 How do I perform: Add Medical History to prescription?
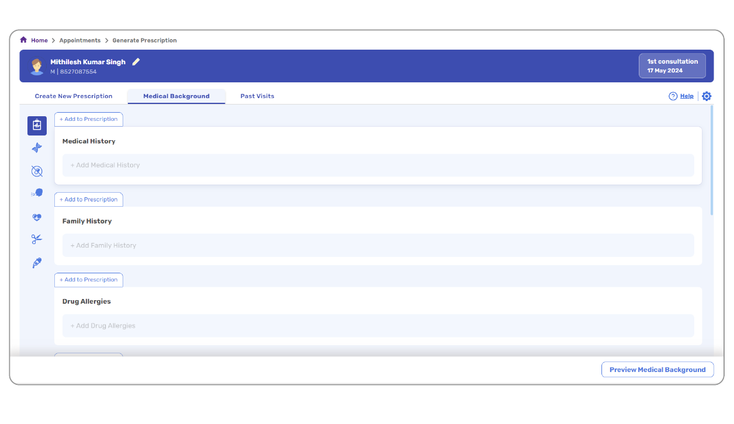[89, 119]
